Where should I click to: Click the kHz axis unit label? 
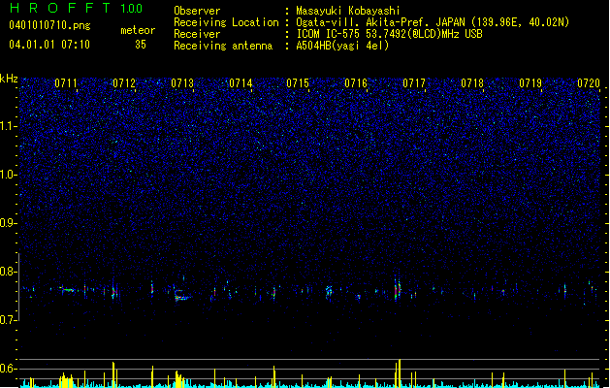(9, 79)
